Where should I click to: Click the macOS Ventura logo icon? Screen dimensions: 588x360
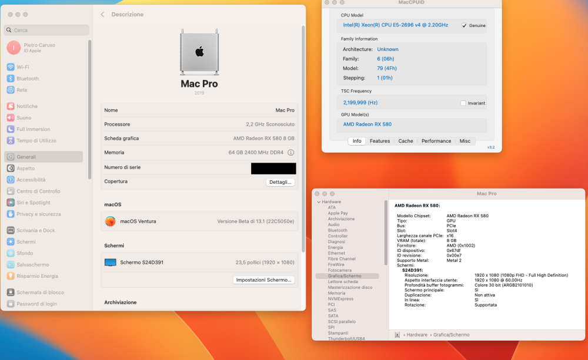pyautogui.click(x=111, y=221)
